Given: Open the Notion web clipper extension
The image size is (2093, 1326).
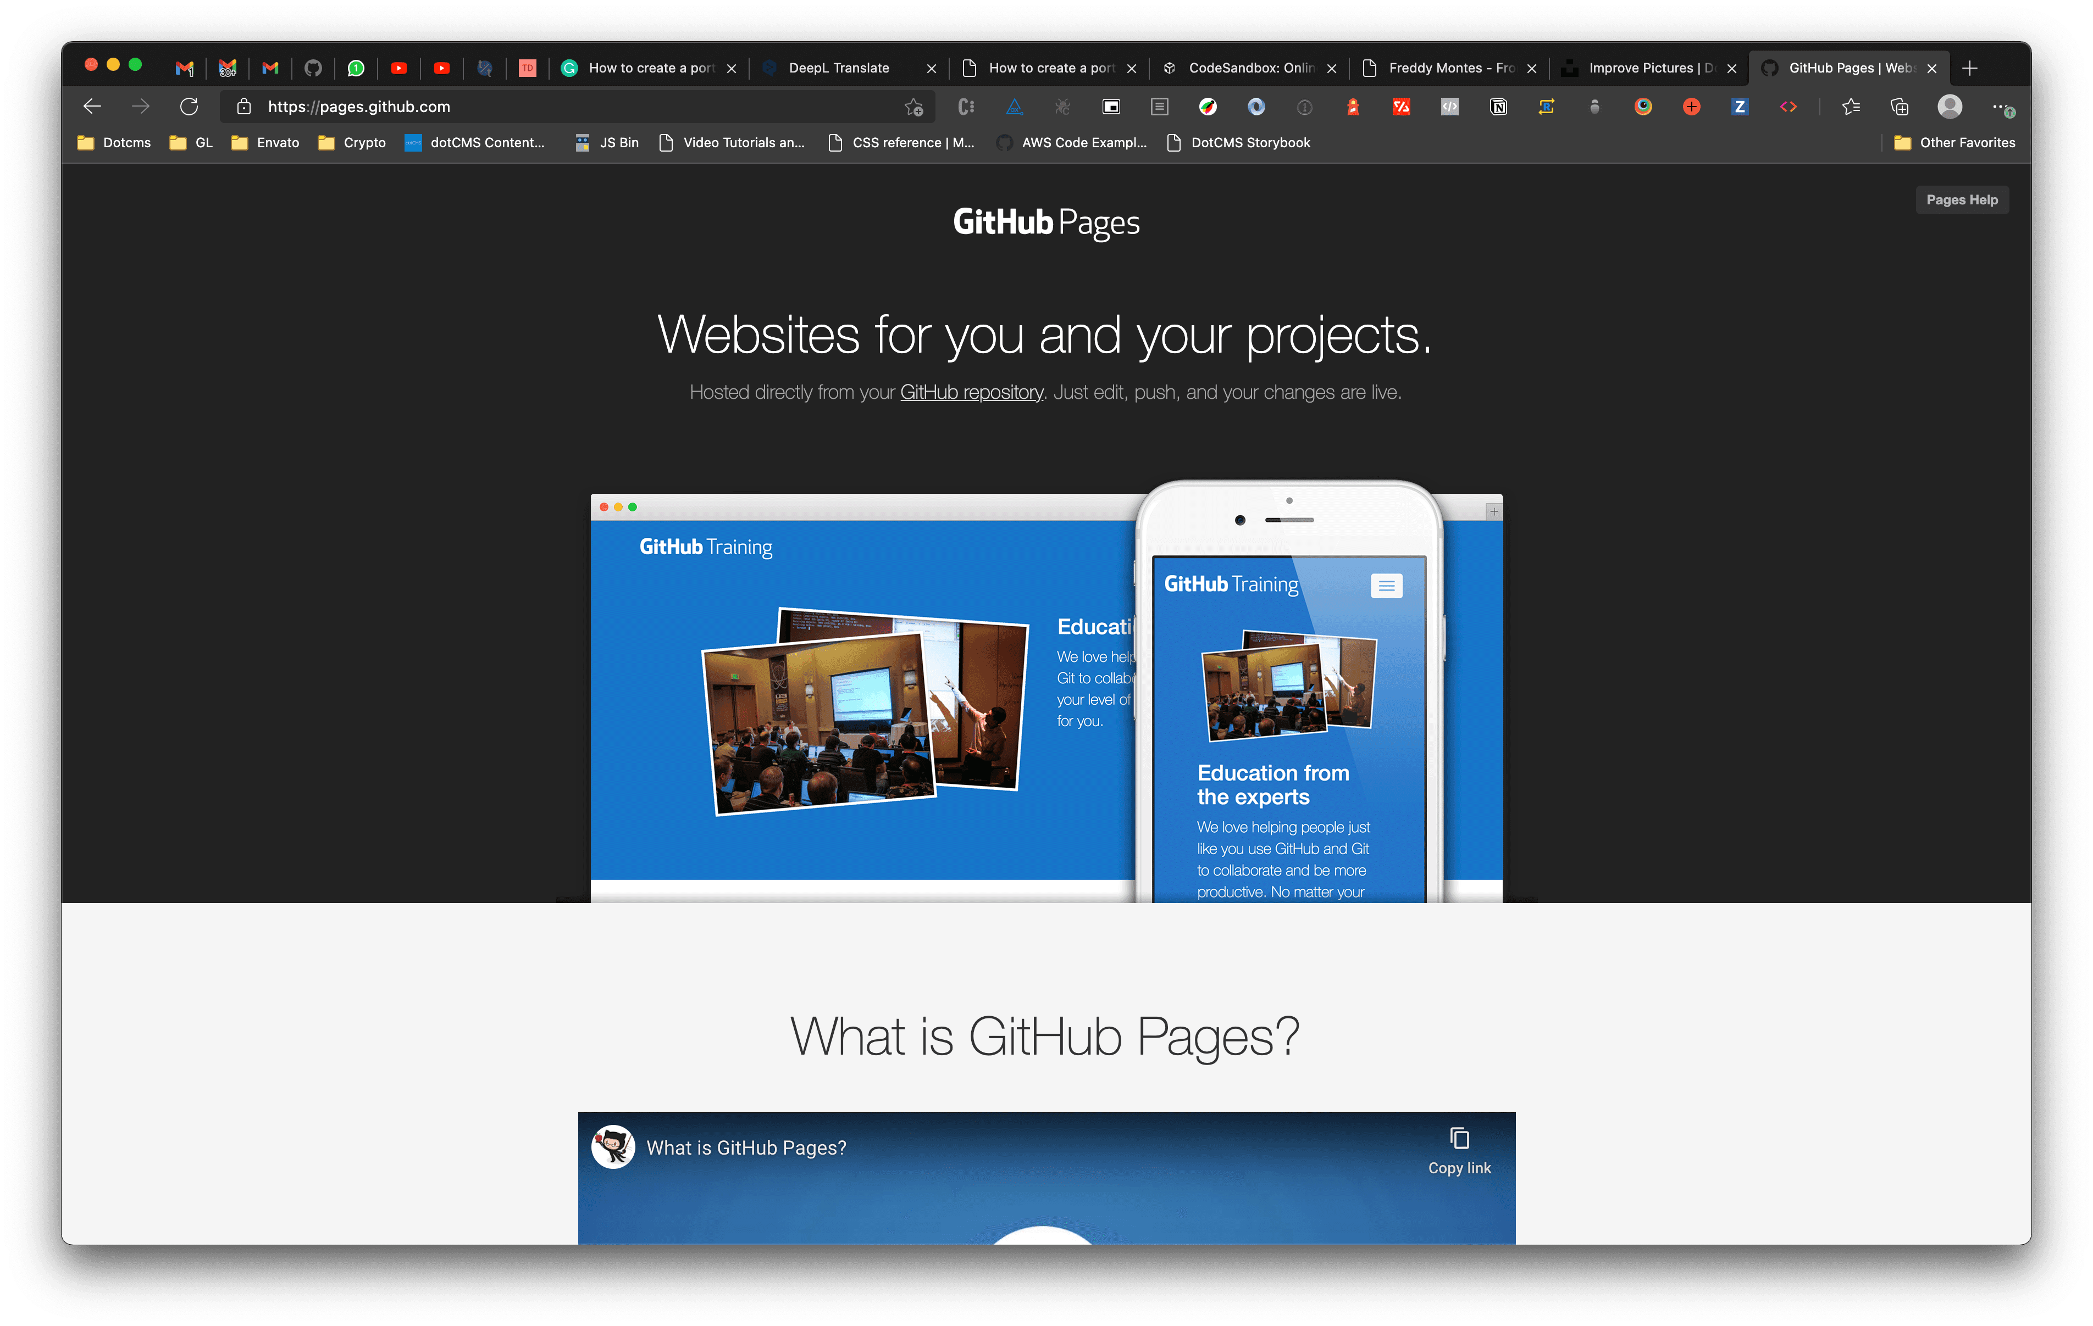Looking at the screenshot, I should click(x=1498, y=107).
